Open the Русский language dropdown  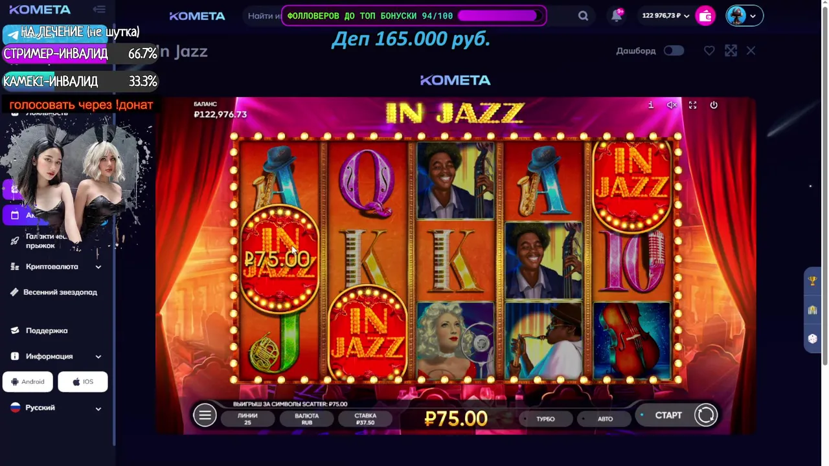point(56,408)
